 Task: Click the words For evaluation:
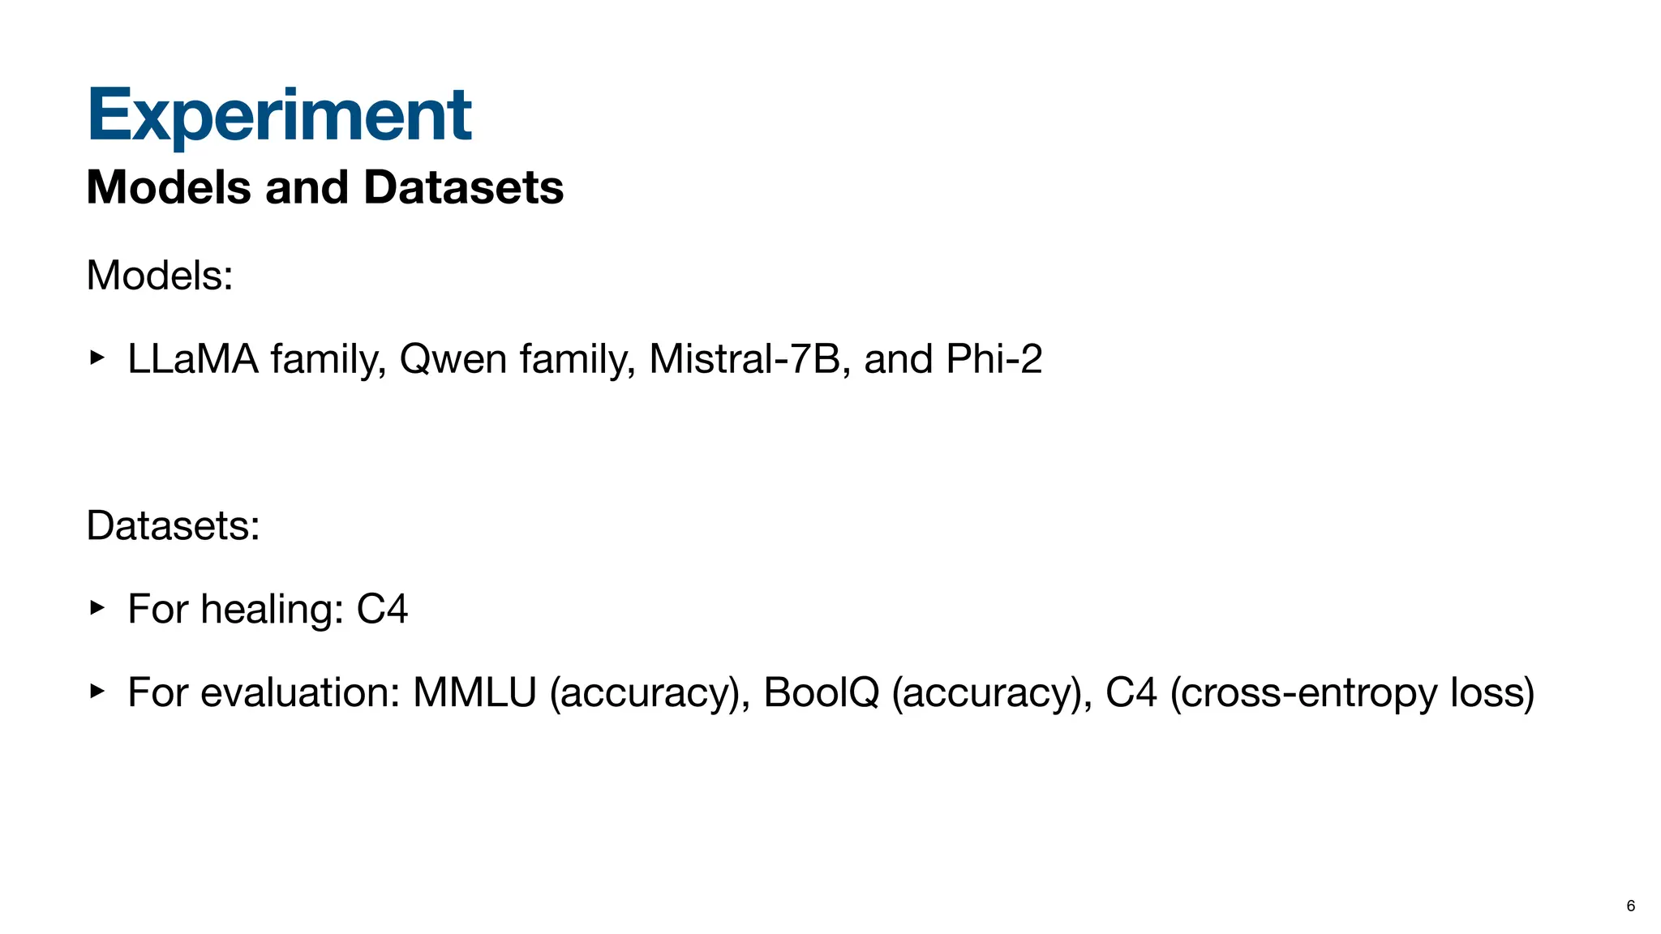tap(264, 692)
